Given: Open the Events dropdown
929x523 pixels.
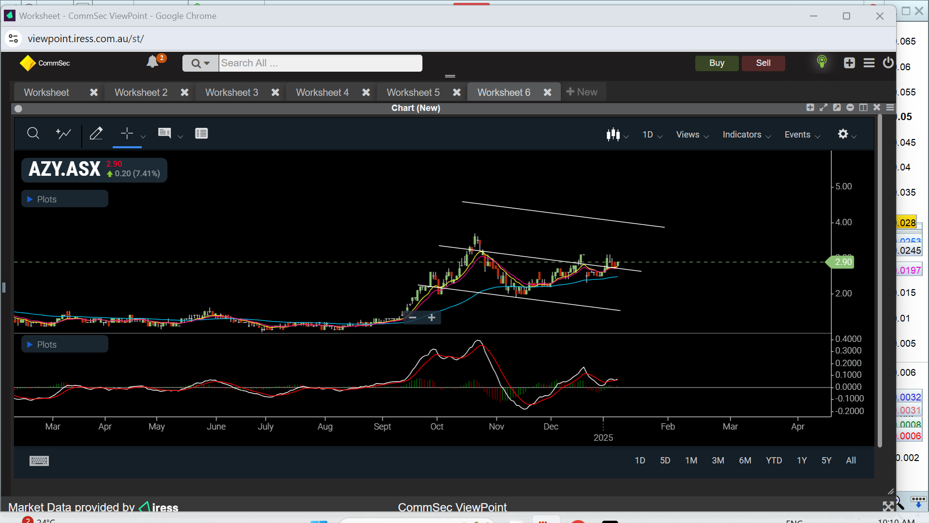Looking at the screenshot, I should (802, 135).
